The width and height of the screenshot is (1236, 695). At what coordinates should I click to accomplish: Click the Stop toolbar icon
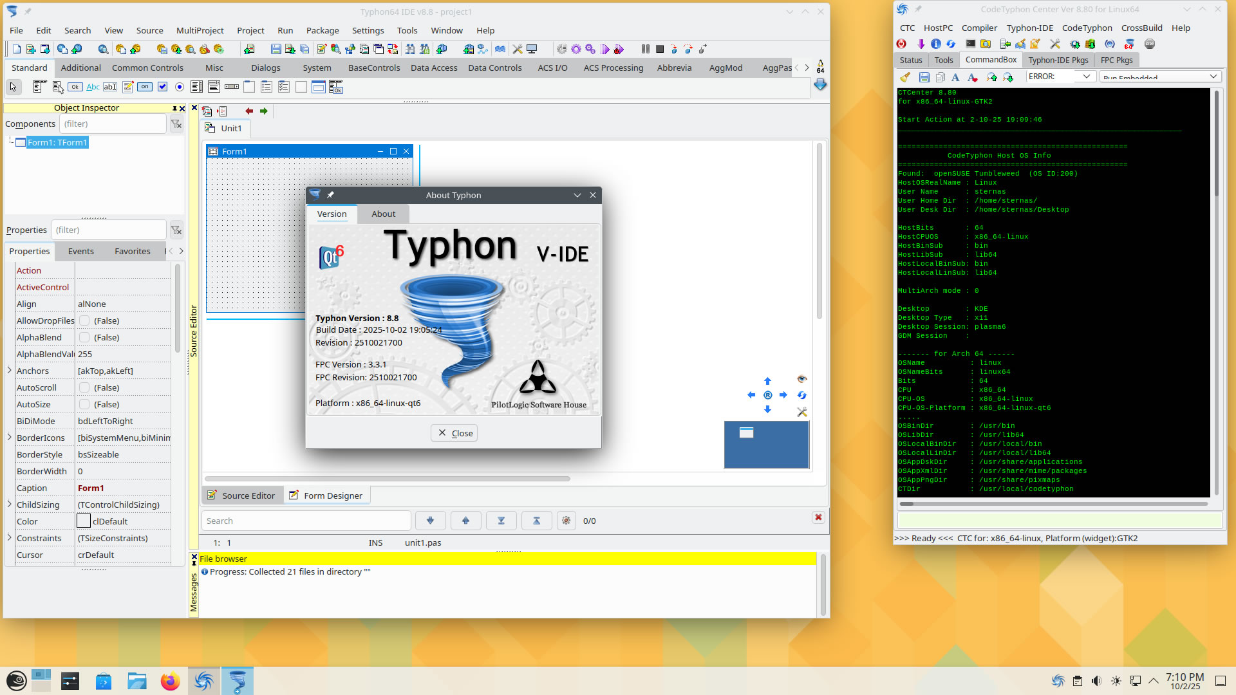point(660,49)
